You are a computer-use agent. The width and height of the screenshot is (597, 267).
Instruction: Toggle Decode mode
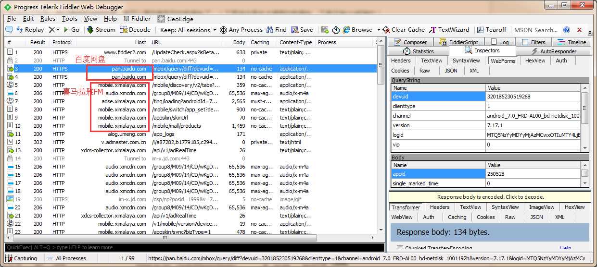[135, 30]
